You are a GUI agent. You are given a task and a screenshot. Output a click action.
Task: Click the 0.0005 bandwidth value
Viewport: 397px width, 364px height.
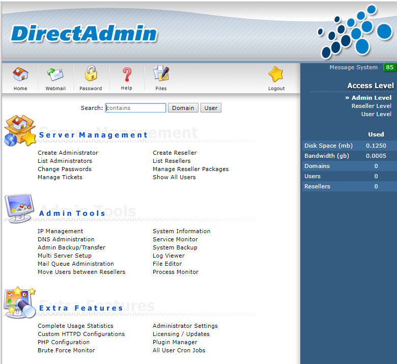coord(376,156)
